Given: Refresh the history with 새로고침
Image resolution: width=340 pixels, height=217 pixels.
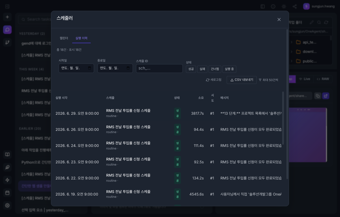Looking at the screenshot, I should (214, 80).
